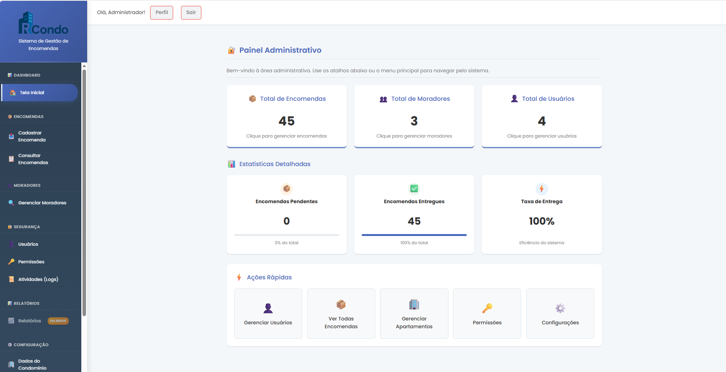This screenshot has height=372, width=726.
Task: Click the Relatórios entry marked EM BREVE
Action: click(x=30, y=320)
